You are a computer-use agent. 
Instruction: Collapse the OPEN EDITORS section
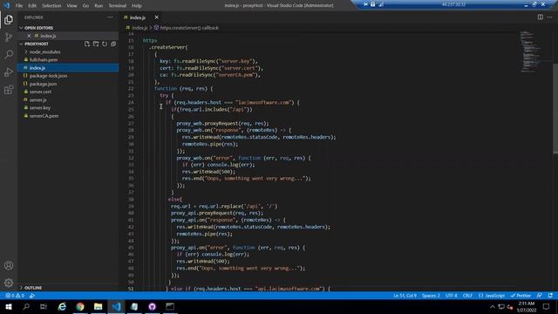pyautogui.click(x=38, y=28)
